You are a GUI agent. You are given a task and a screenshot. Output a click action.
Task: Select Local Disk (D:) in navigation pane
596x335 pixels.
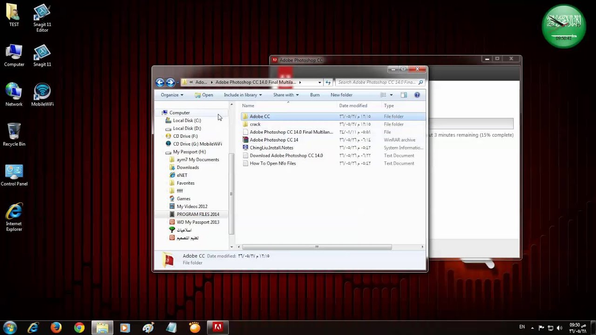tap(187, 128)
